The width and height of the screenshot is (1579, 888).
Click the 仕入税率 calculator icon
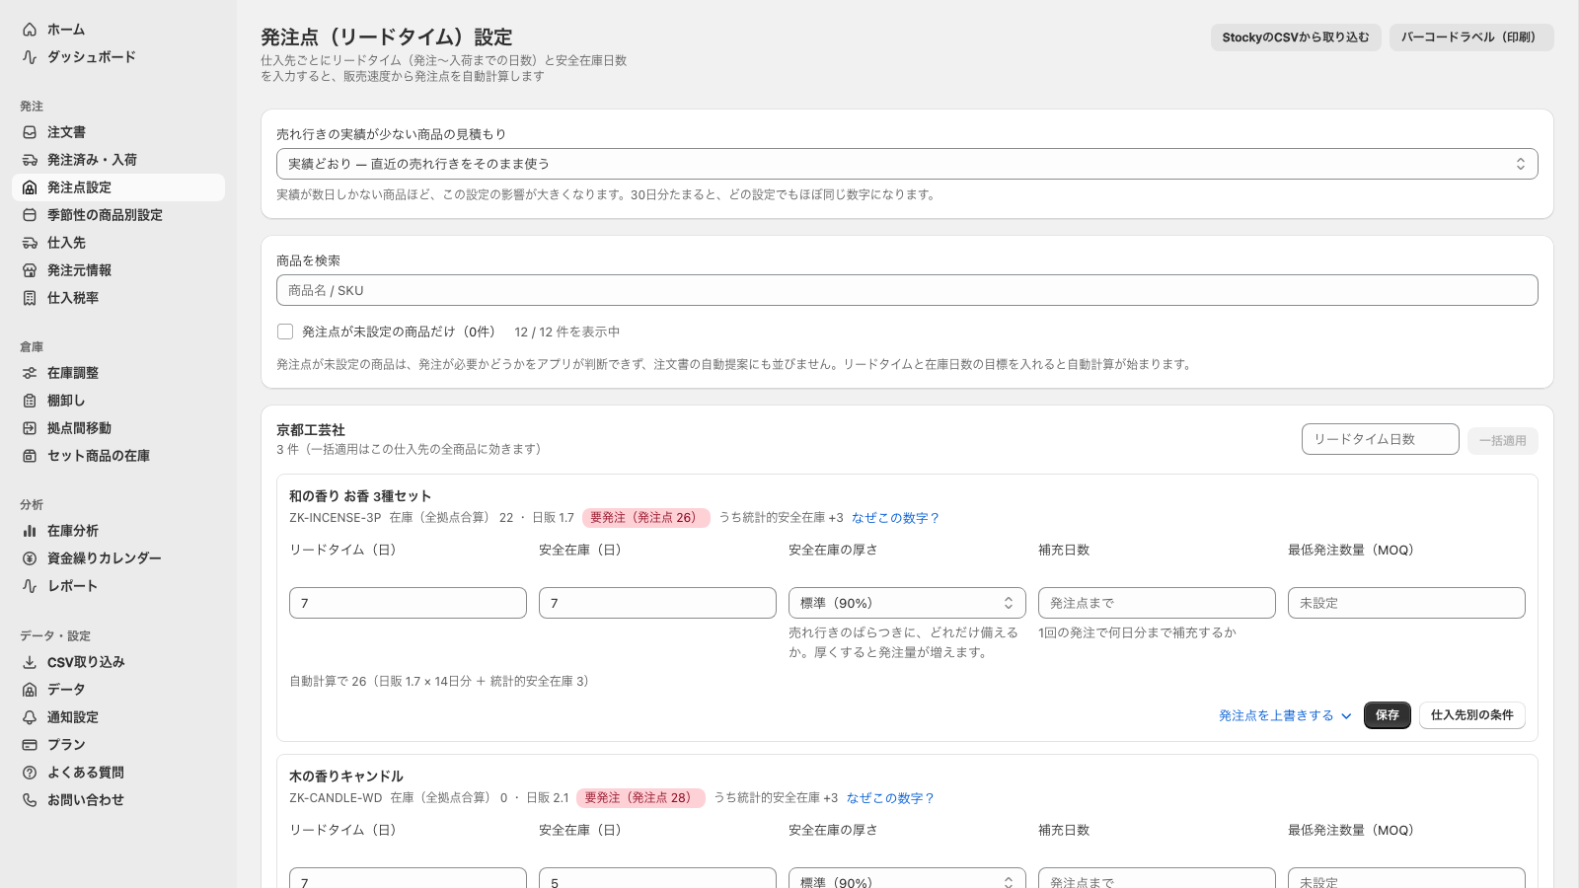pyautogui.click(x=30, y=298)
